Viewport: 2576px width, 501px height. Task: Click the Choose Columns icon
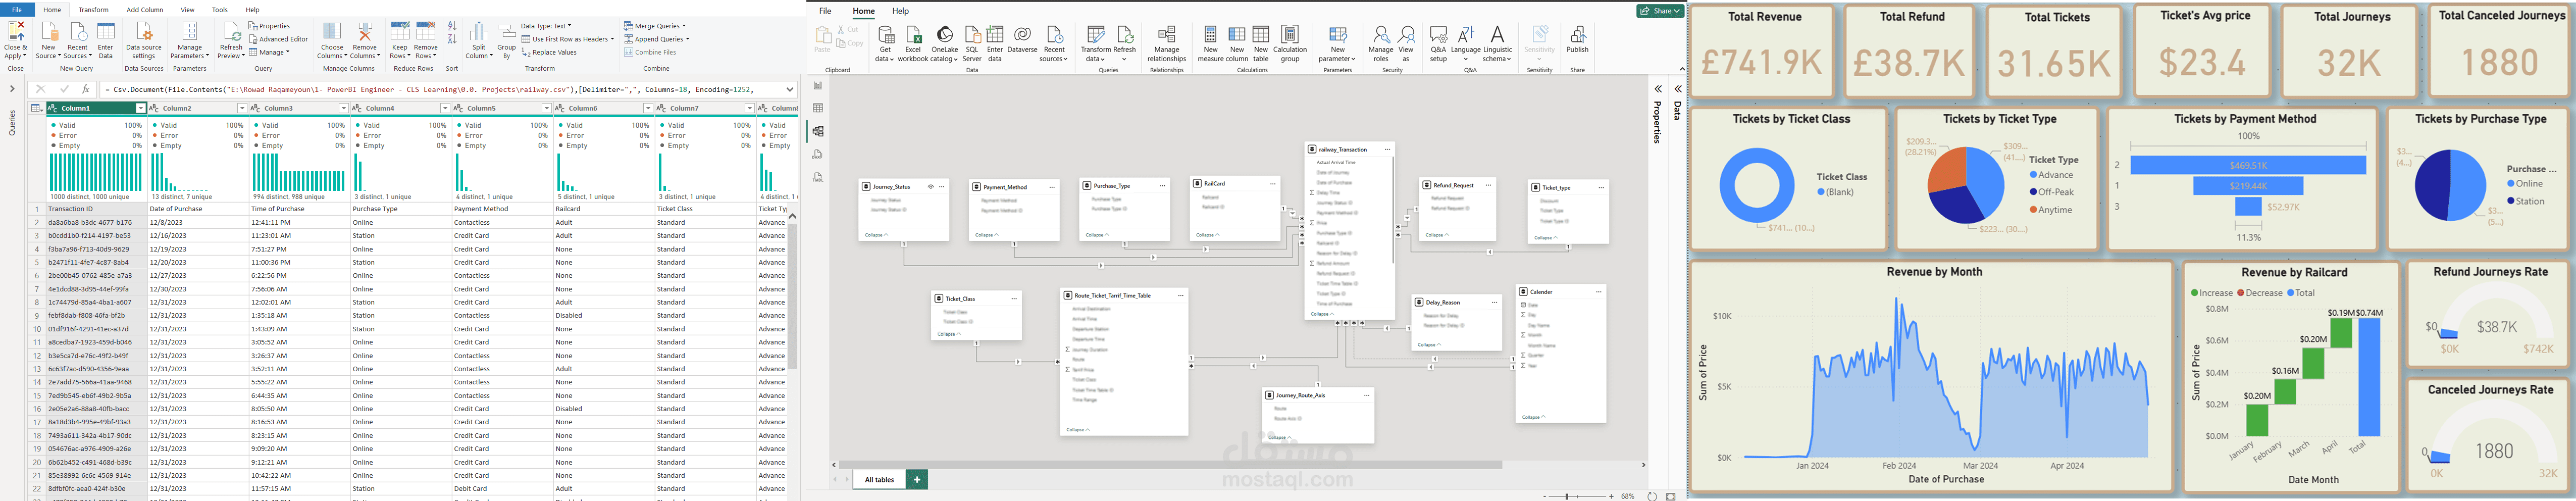(332, 32)
